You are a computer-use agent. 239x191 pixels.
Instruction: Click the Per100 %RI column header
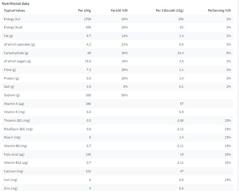click(119, 10)
